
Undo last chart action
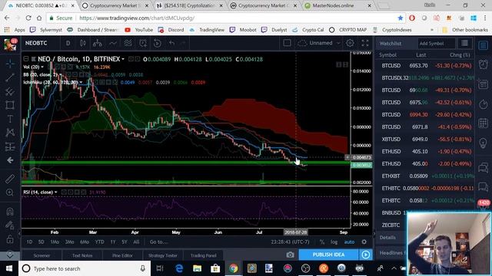coord(171,43)
